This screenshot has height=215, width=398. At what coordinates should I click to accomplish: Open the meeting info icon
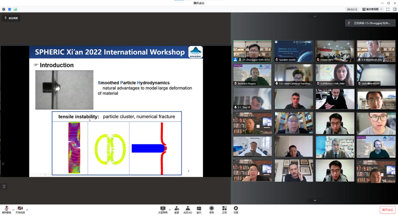pyautogui.click(x=4, y=9)
